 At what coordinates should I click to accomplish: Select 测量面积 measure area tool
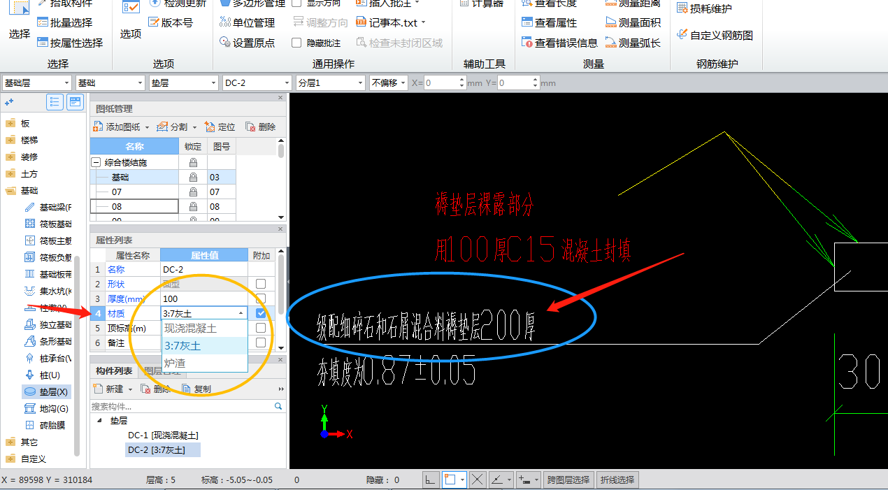tap(633, 22)
